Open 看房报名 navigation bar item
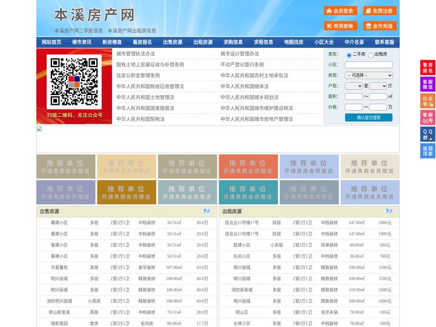The image size is (436, 327). click(x=142, y=42)
